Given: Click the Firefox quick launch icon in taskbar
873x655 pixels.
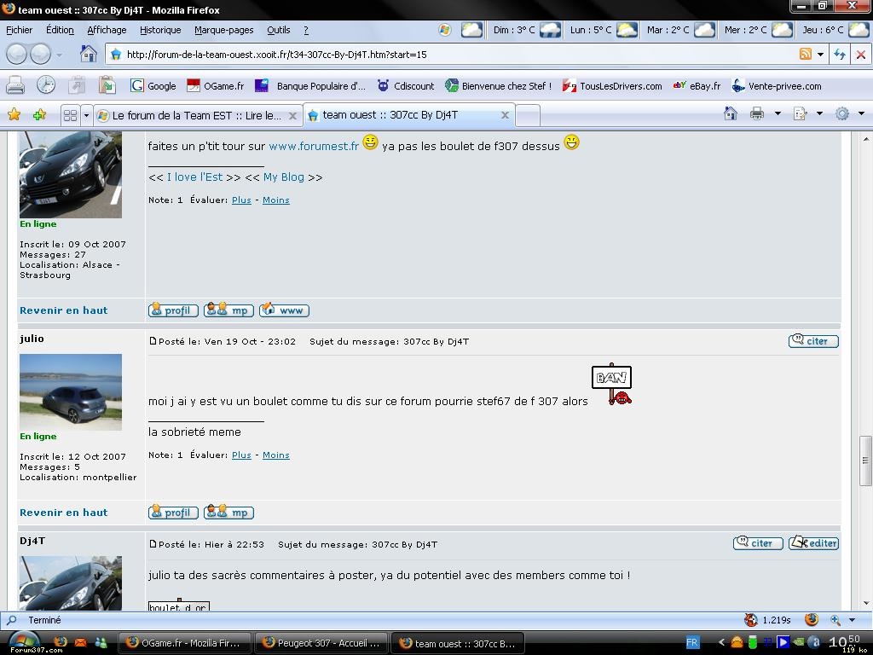Looking at the screenshot, I should [x=61, y=642].
